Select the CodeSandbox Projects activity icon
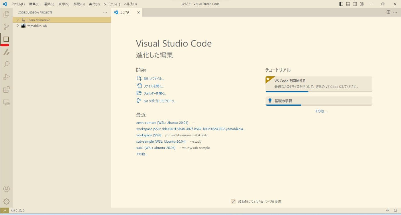Image resolution: width=401 pixels, height=215 pixels. [x=6, y=39]
